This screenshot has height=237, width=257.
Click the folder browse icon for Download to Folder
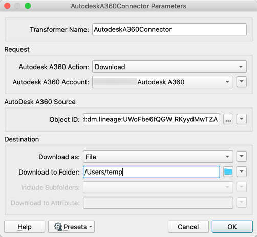228,171
